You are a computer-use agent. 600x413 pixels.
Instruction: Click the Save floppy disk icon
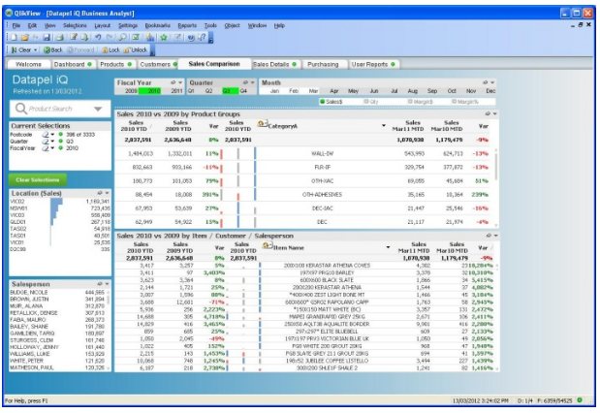coord(47,38)
